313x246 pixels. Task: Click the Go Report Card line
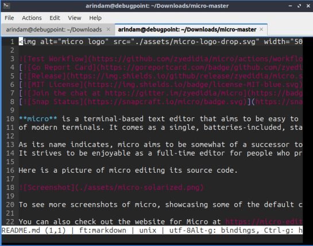[160, 68]
